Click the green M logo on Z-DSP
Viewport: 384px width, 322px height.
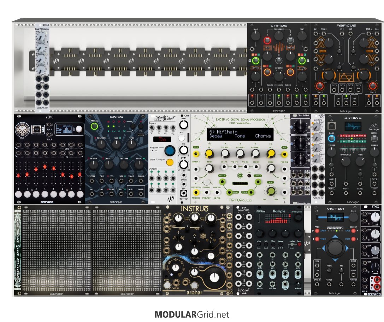[x=240, y=175]
